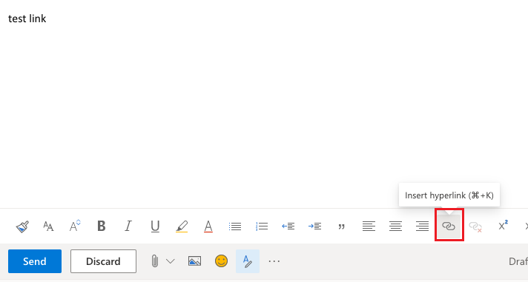Decrease paragraph indent
Screen dimensions: 528x282
click(288, 226)
